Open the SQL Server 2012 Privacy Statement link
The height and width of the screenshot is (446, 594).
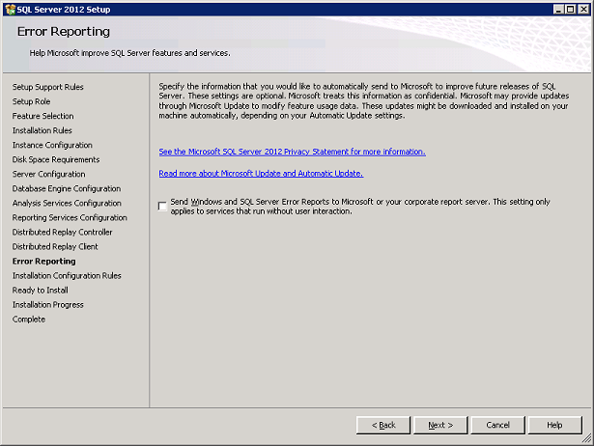point(292,152)
